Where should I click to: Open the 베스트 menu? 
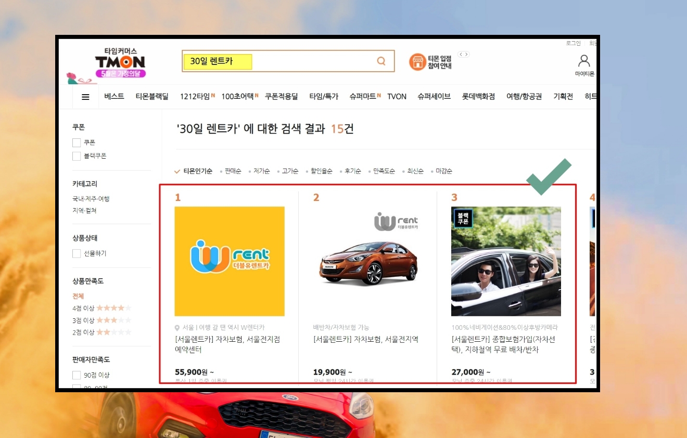point(114,97)
